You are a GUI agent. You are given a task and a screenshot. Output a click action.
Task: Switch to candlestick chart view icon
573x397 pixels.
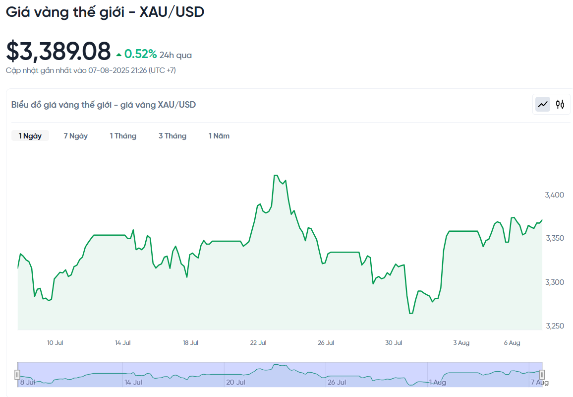560,105
